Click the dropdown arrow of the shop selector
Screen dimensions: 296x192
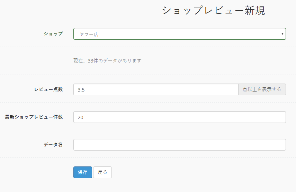pyautogui.click(x=282, y=34)
